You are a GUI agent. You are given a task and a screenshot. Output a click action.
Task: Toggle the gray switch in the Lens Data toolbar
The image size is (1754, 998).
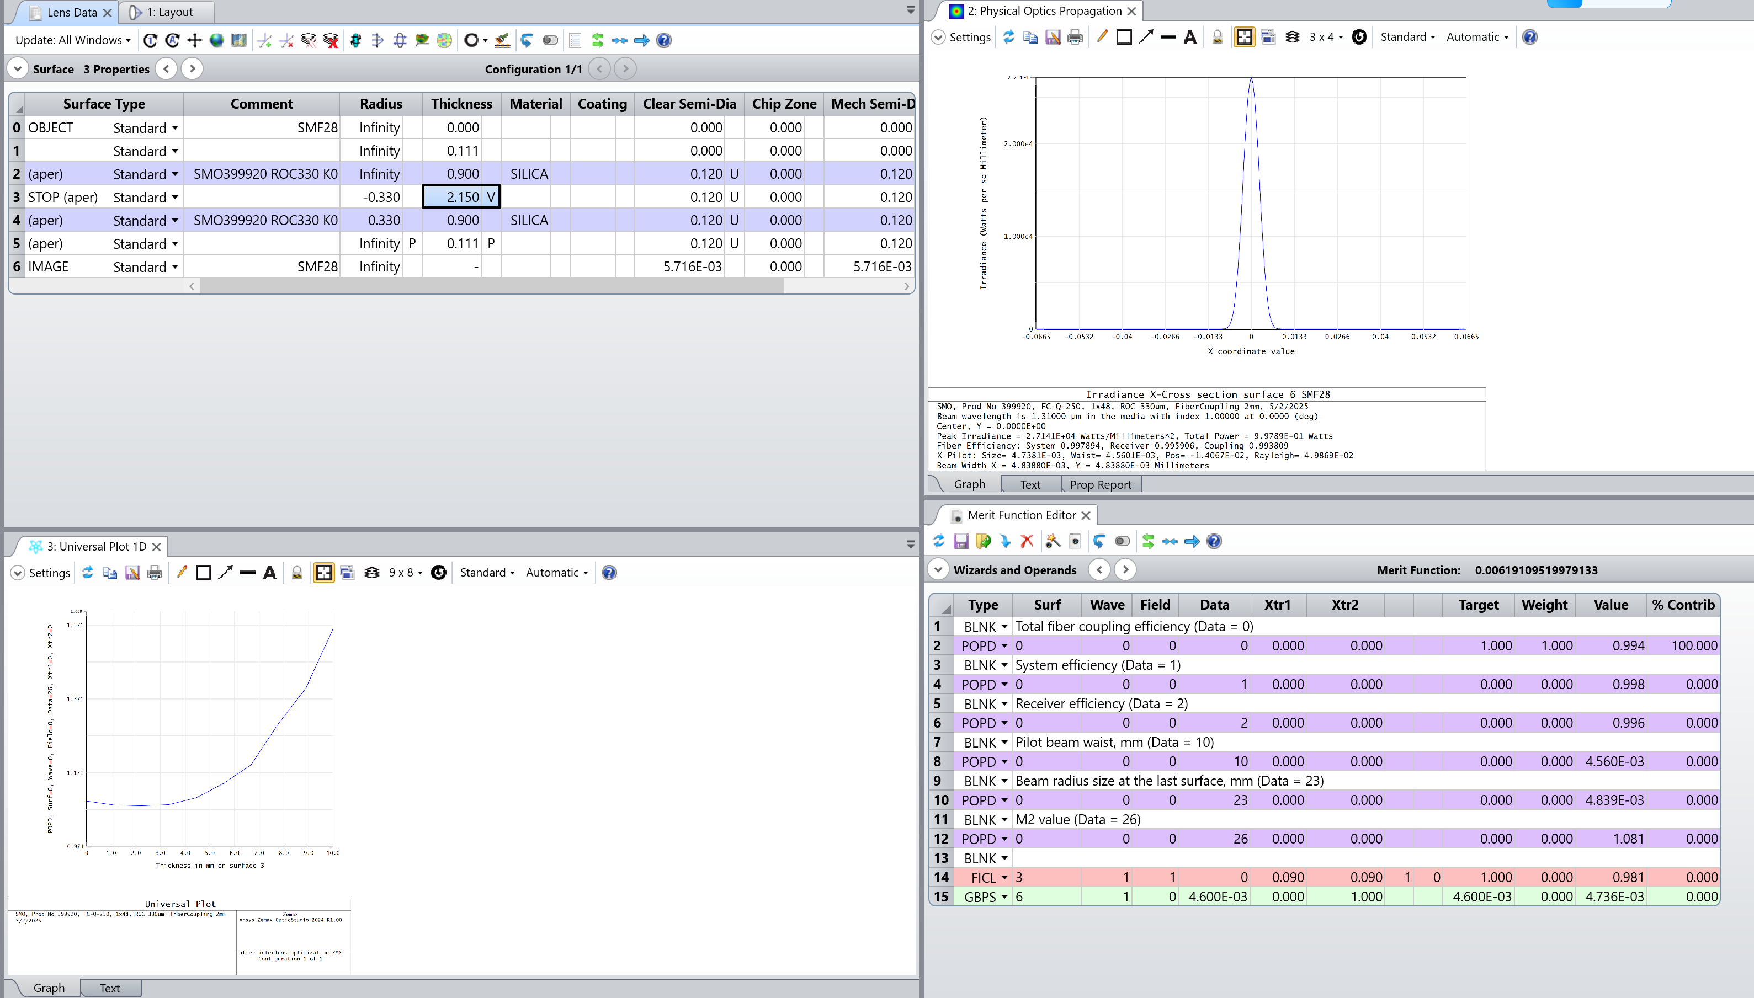click(x=550, y=40)
